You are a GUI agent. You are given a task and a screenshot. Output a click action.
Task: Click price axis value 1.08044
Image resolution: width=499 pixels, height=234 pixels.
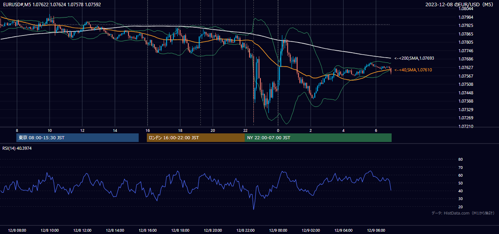(465, 9)
